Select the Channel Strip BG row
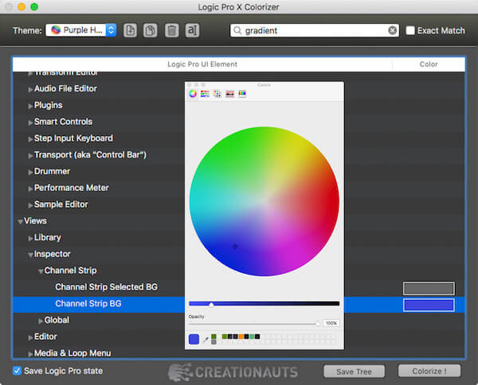The image size is (478, 385). pos(239,304)
